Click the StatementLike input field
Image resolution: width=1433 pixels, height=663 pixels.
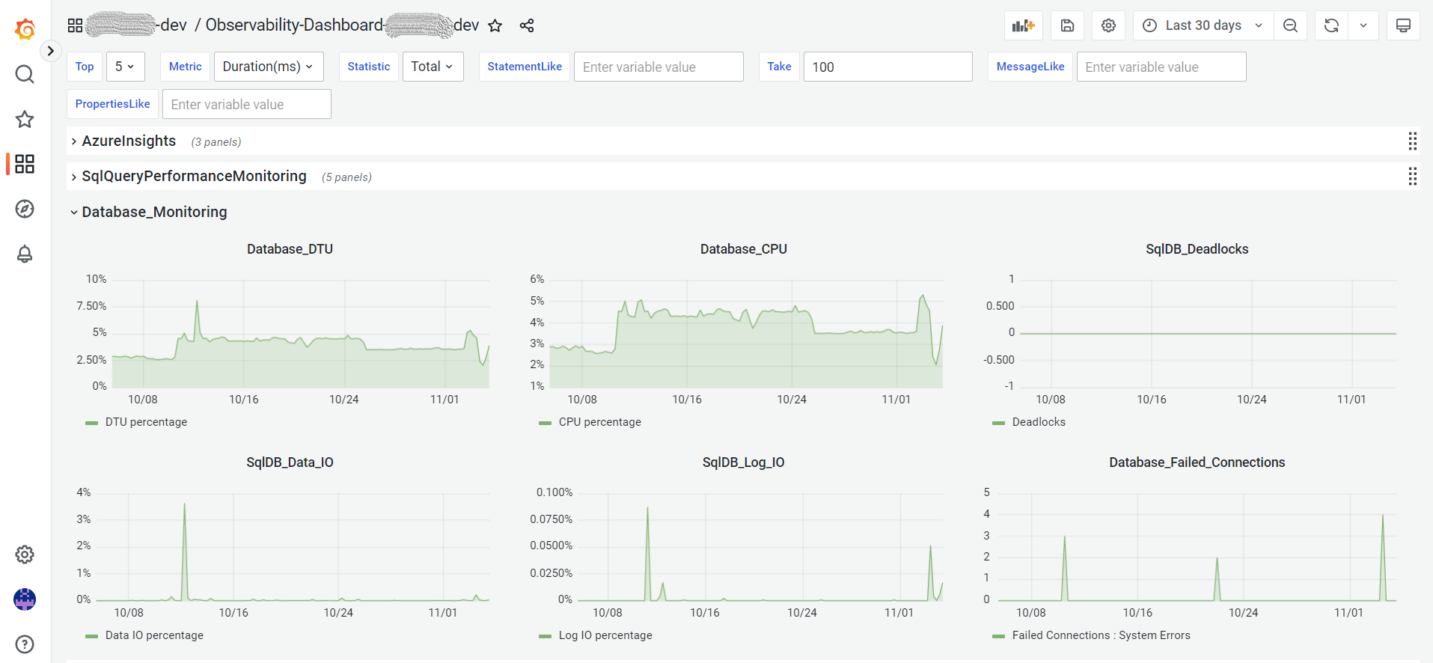tap(658, 67)
